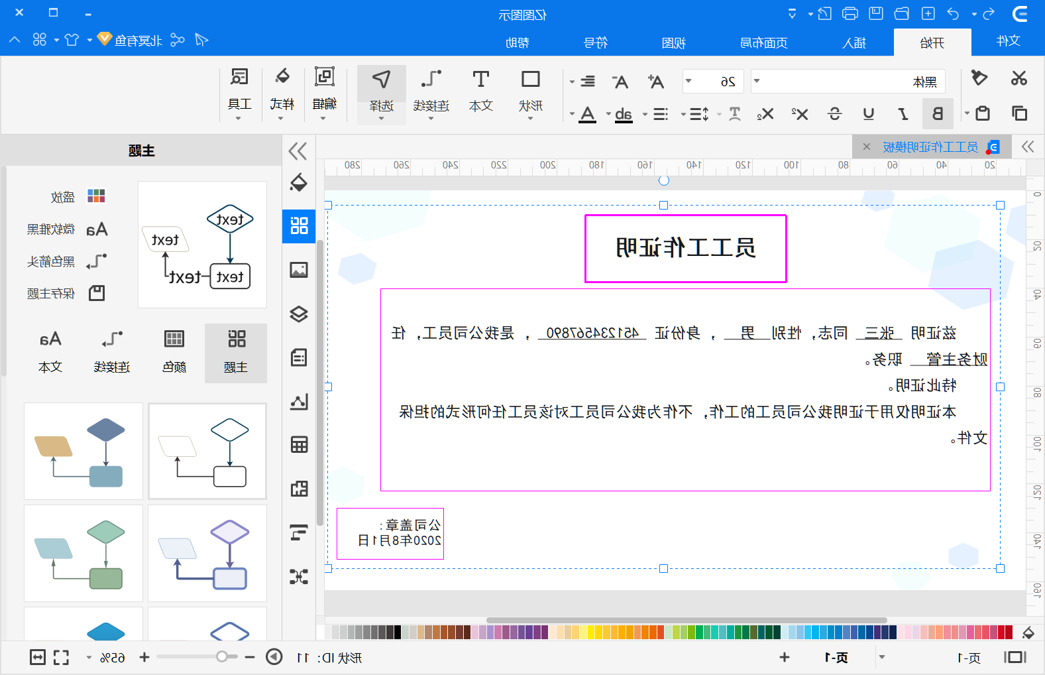Open the 样式 style tool group
The height and width of the screenshot is (675, 1045).
(x=282, y=93)
